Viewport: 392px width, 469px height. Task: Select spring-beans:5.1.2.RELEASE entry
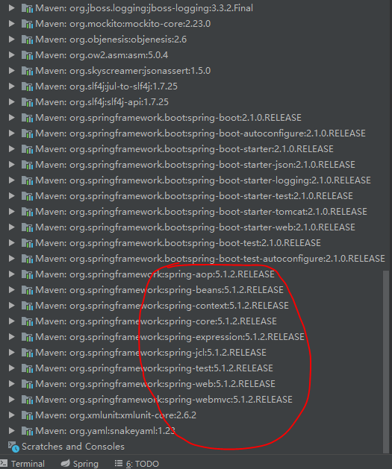click(x=159, y=290)
